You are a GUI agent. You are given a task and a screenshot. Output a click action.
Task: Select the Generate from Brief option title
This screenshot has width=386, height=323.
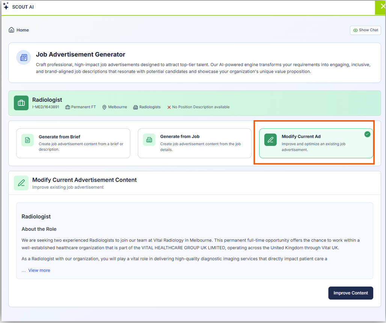tap(59, 137)
